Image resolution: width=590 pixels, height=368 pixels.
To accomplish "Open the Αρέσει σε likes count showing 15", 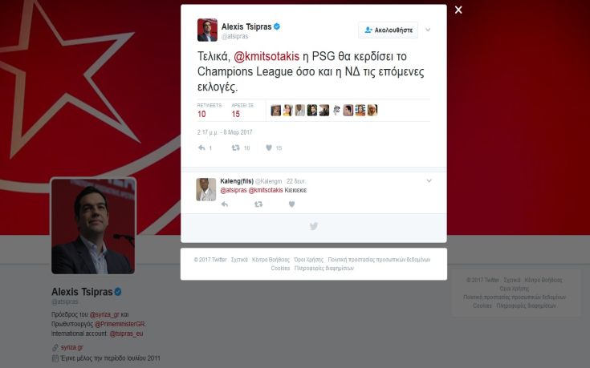I will [242, 110].
